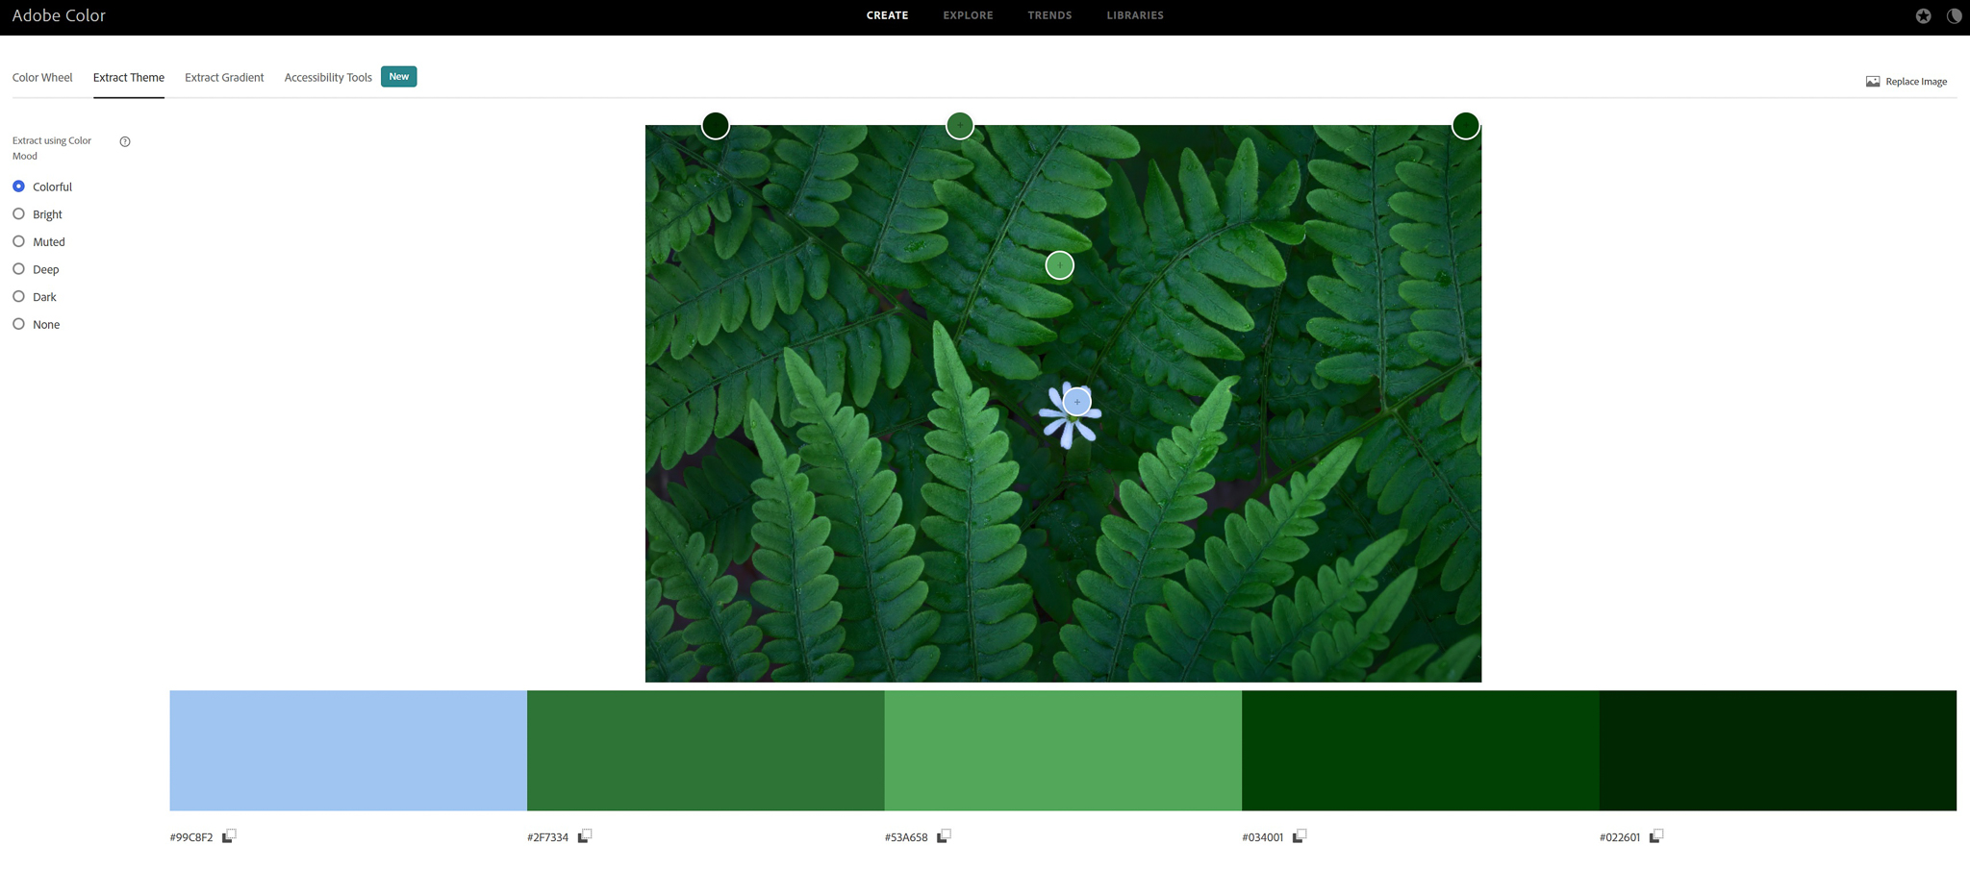Click the light green picker handle on fern

(1059, 265)
